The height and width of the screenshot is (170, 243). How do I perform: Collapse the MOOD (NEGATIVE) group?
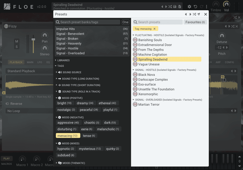click(x=70, y=117)
